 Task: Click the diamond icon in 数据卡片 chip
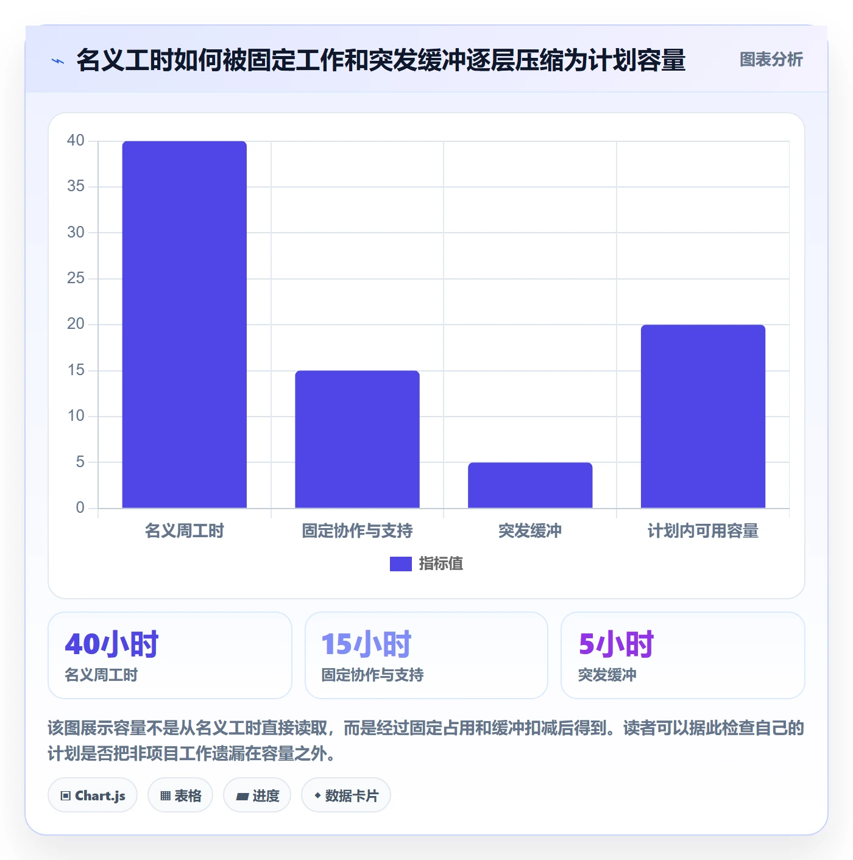click(317, 795)
